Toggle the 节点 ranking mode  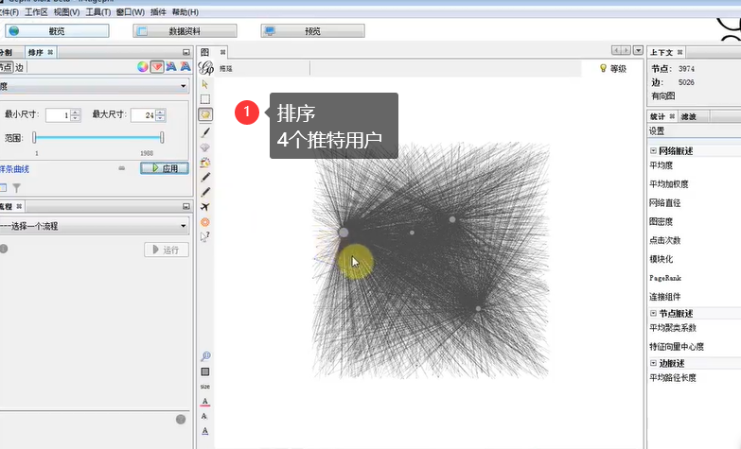click(x=5, y=67)
